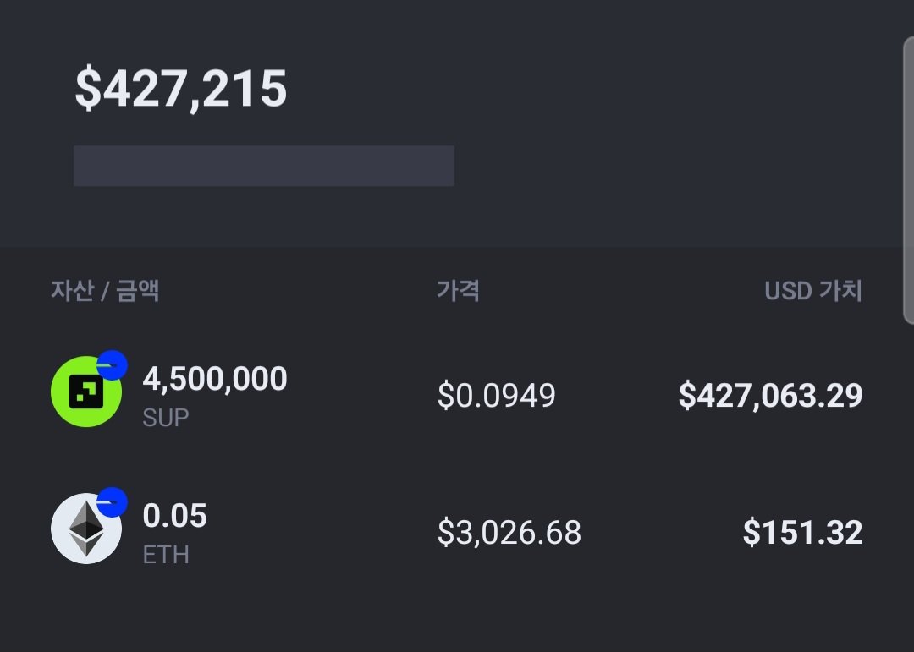Sort by USD 가치 column header

[813, 290]
